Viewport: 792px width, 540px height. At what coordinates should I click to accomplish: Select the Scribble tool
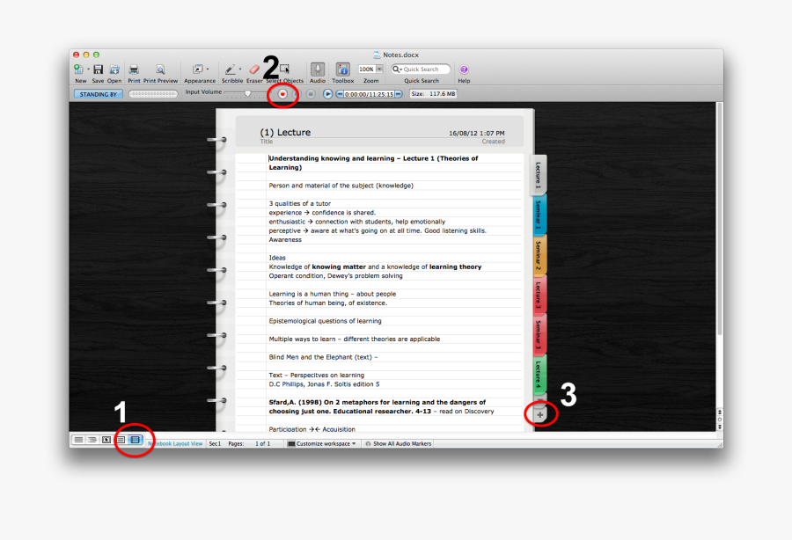point(231,70)
